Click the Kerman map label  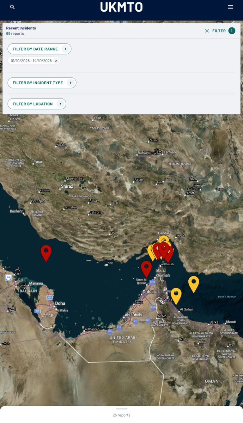(170, 152)
